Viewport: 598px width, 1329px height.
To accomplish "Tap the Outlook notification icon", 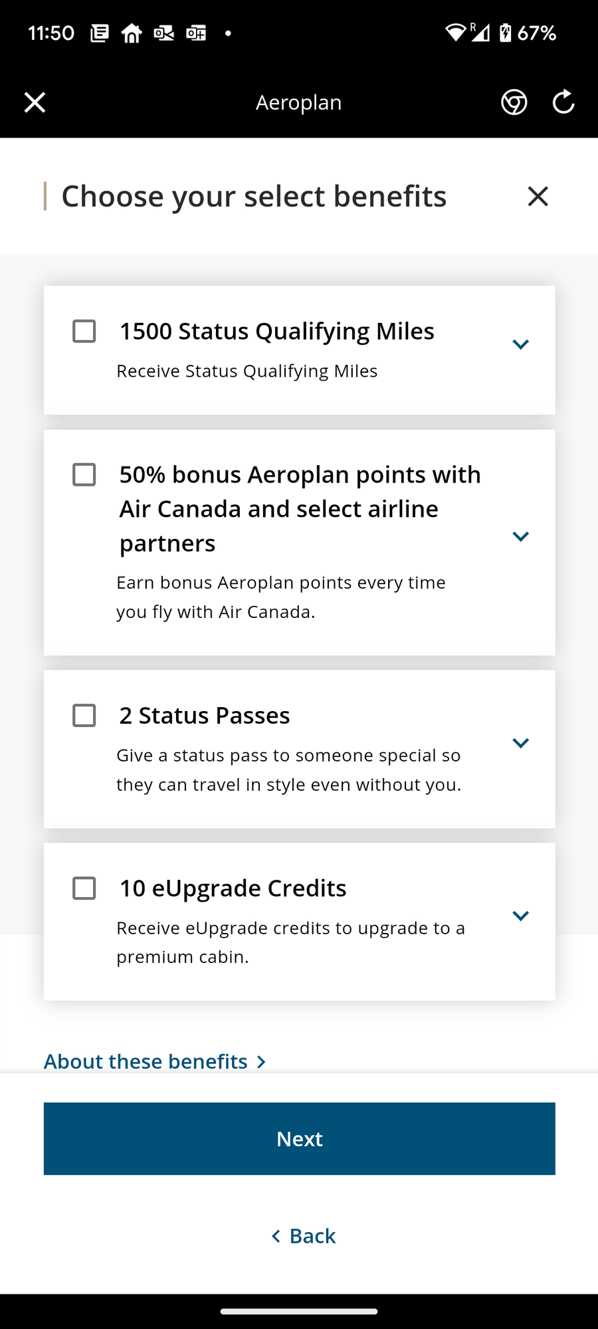I will pos(163,33).
